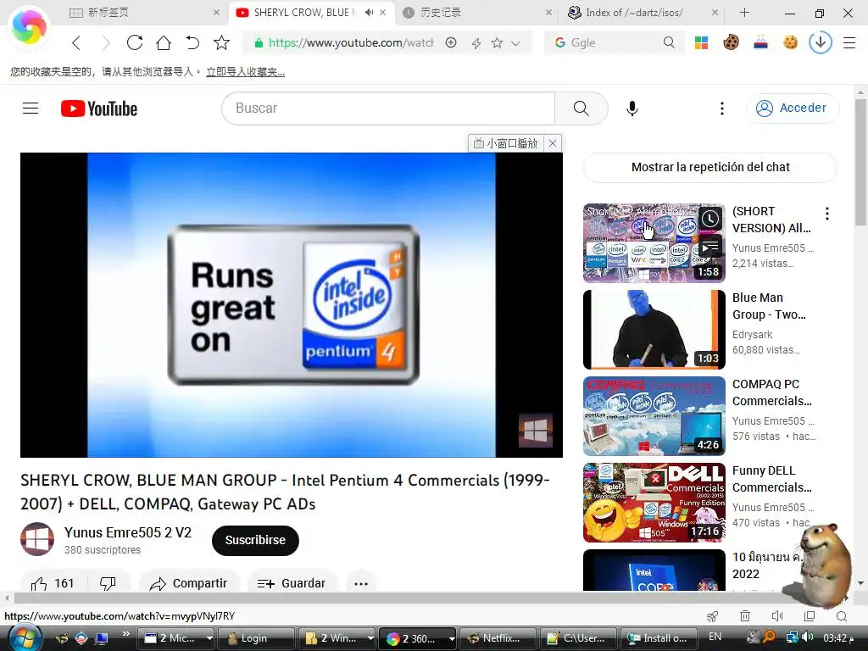Open the browser home page icon
Viewport: 868px width, 651px height.
tap(164, 42)
